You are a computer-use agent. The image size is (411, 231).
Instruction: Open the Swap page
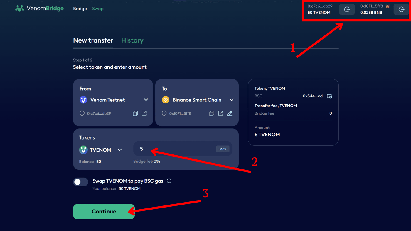coord(98,9)
